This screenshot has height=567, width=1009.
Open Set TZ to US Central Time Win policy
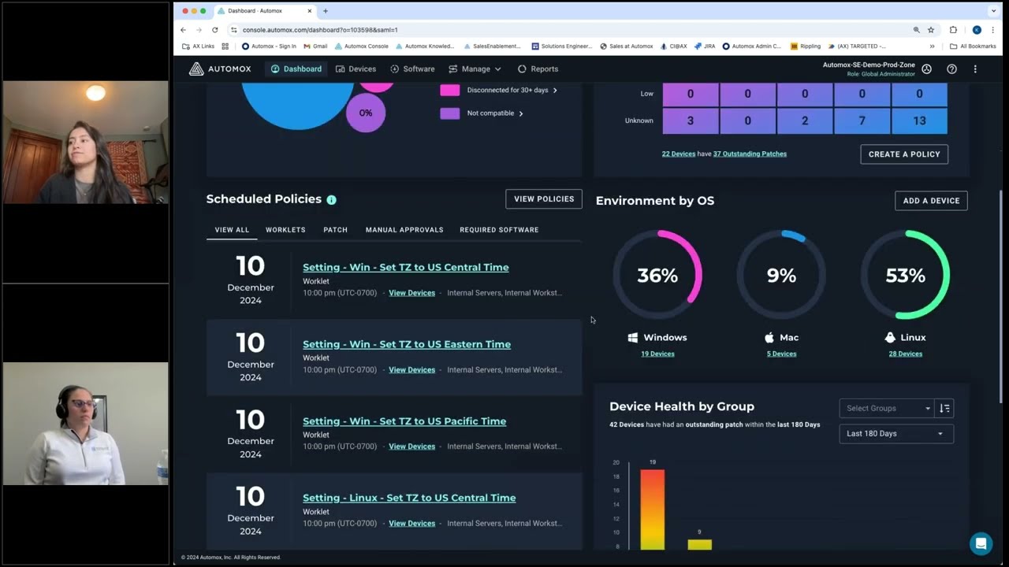click(x=406, y=267)
